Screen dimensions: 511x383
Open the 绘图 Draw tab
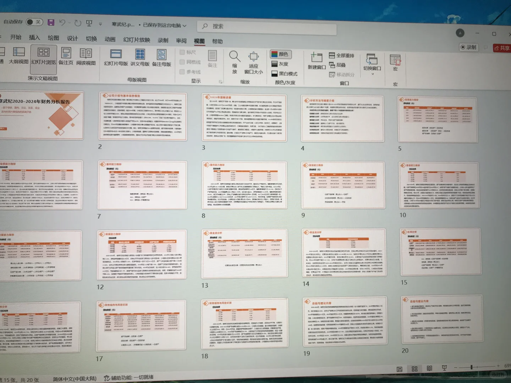(x=54, y=38)
